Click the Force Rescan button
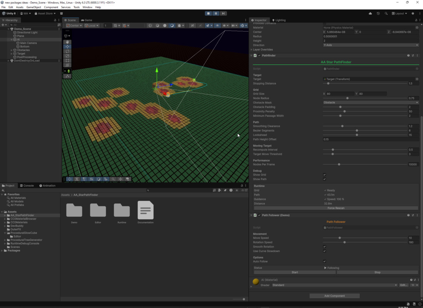 336,208
